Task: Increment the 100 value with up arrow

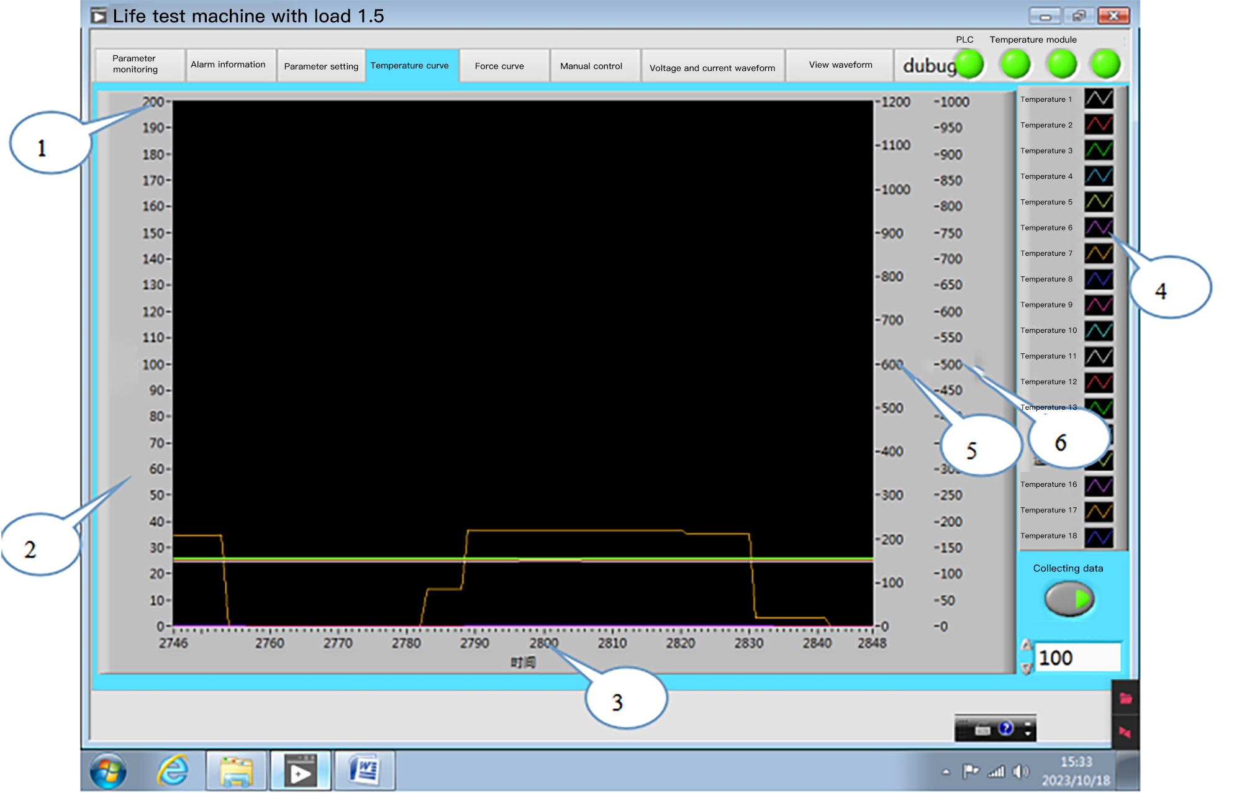Action: pos(1027,646)
